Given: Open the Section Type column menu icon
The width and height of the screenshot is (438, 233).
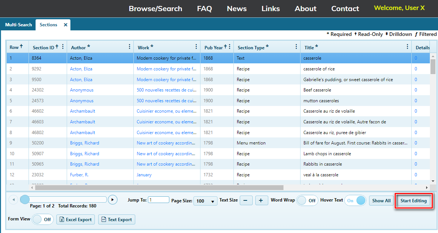Looking at the screenshot, I should tap(296, 47).
